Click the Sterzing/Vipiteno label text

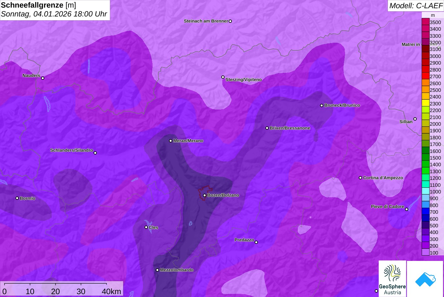(x=244, y=80)
